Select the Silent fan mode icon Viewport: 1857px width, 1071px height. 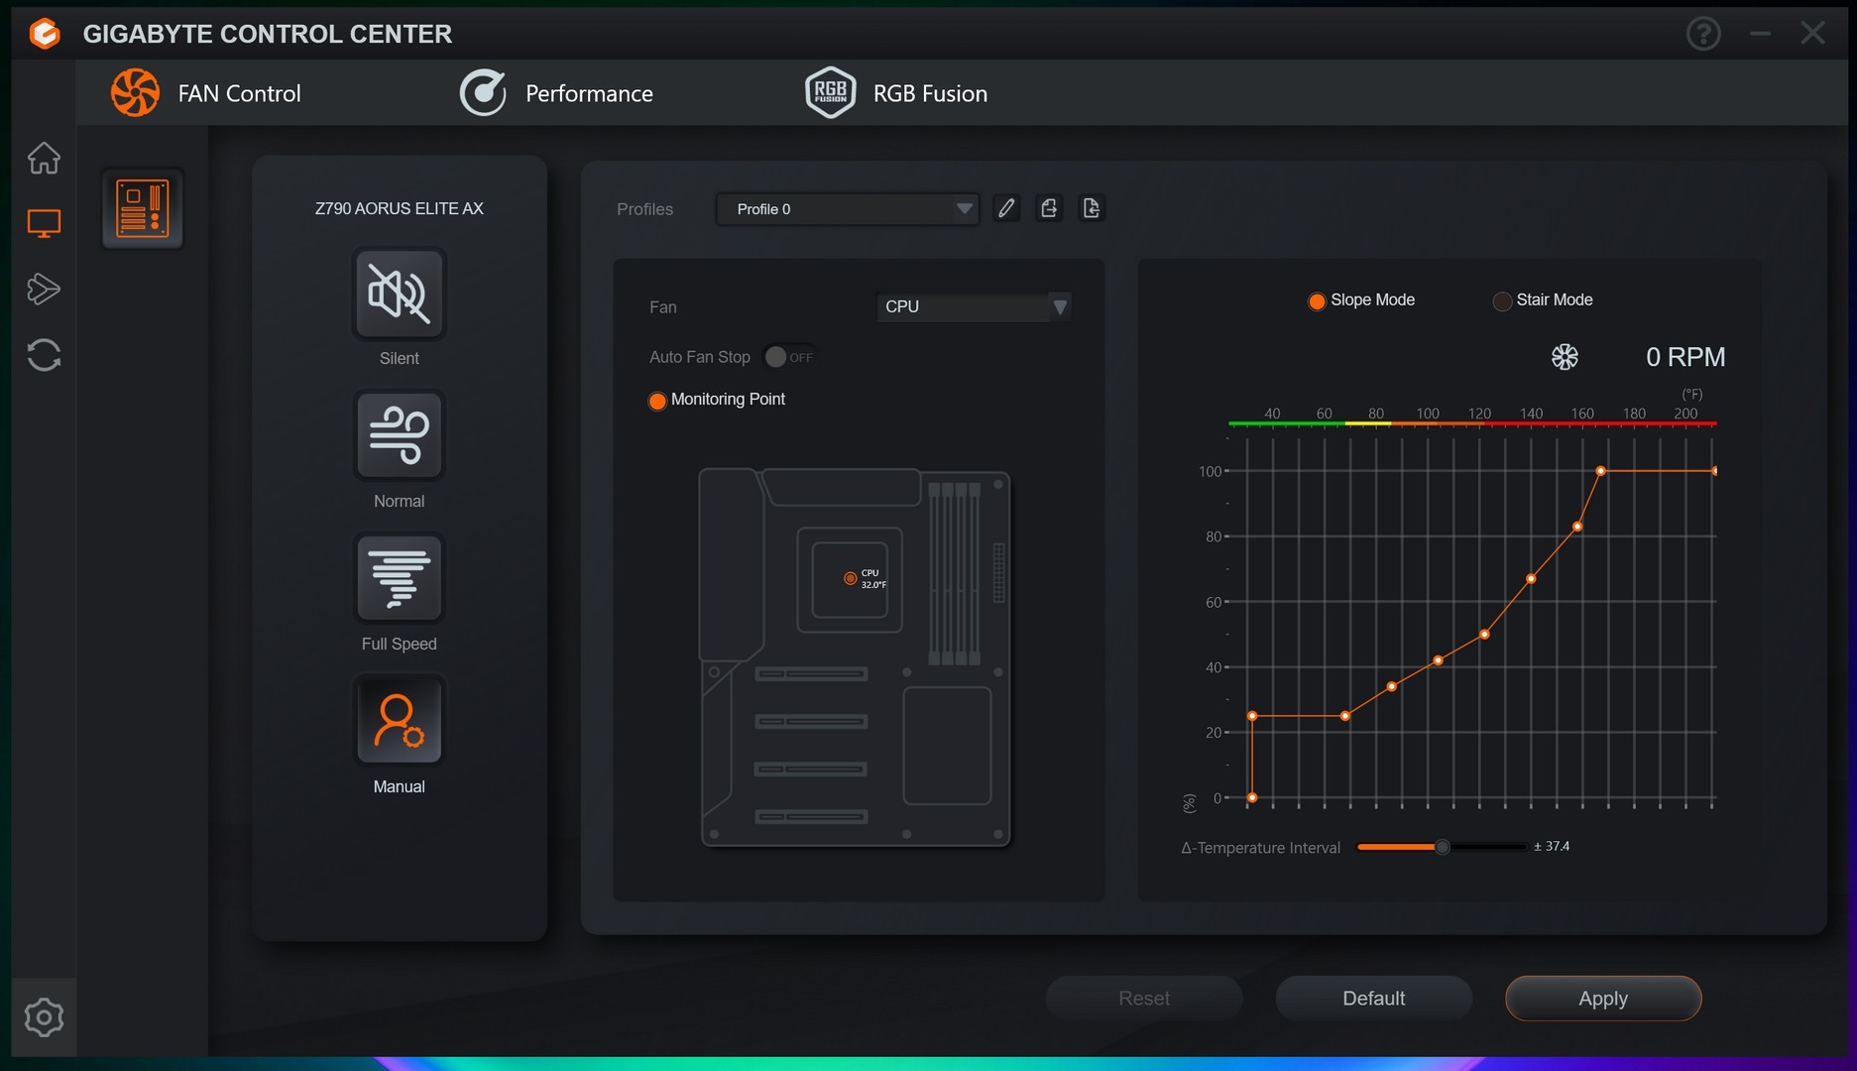[x=399, y=295]
